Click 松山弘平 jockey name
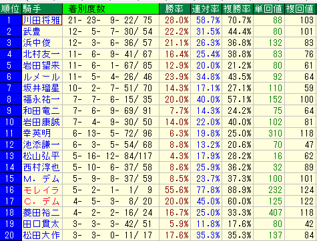Viewport: 317px width, 241px height. pyautogui.click(x=41, y=156)
